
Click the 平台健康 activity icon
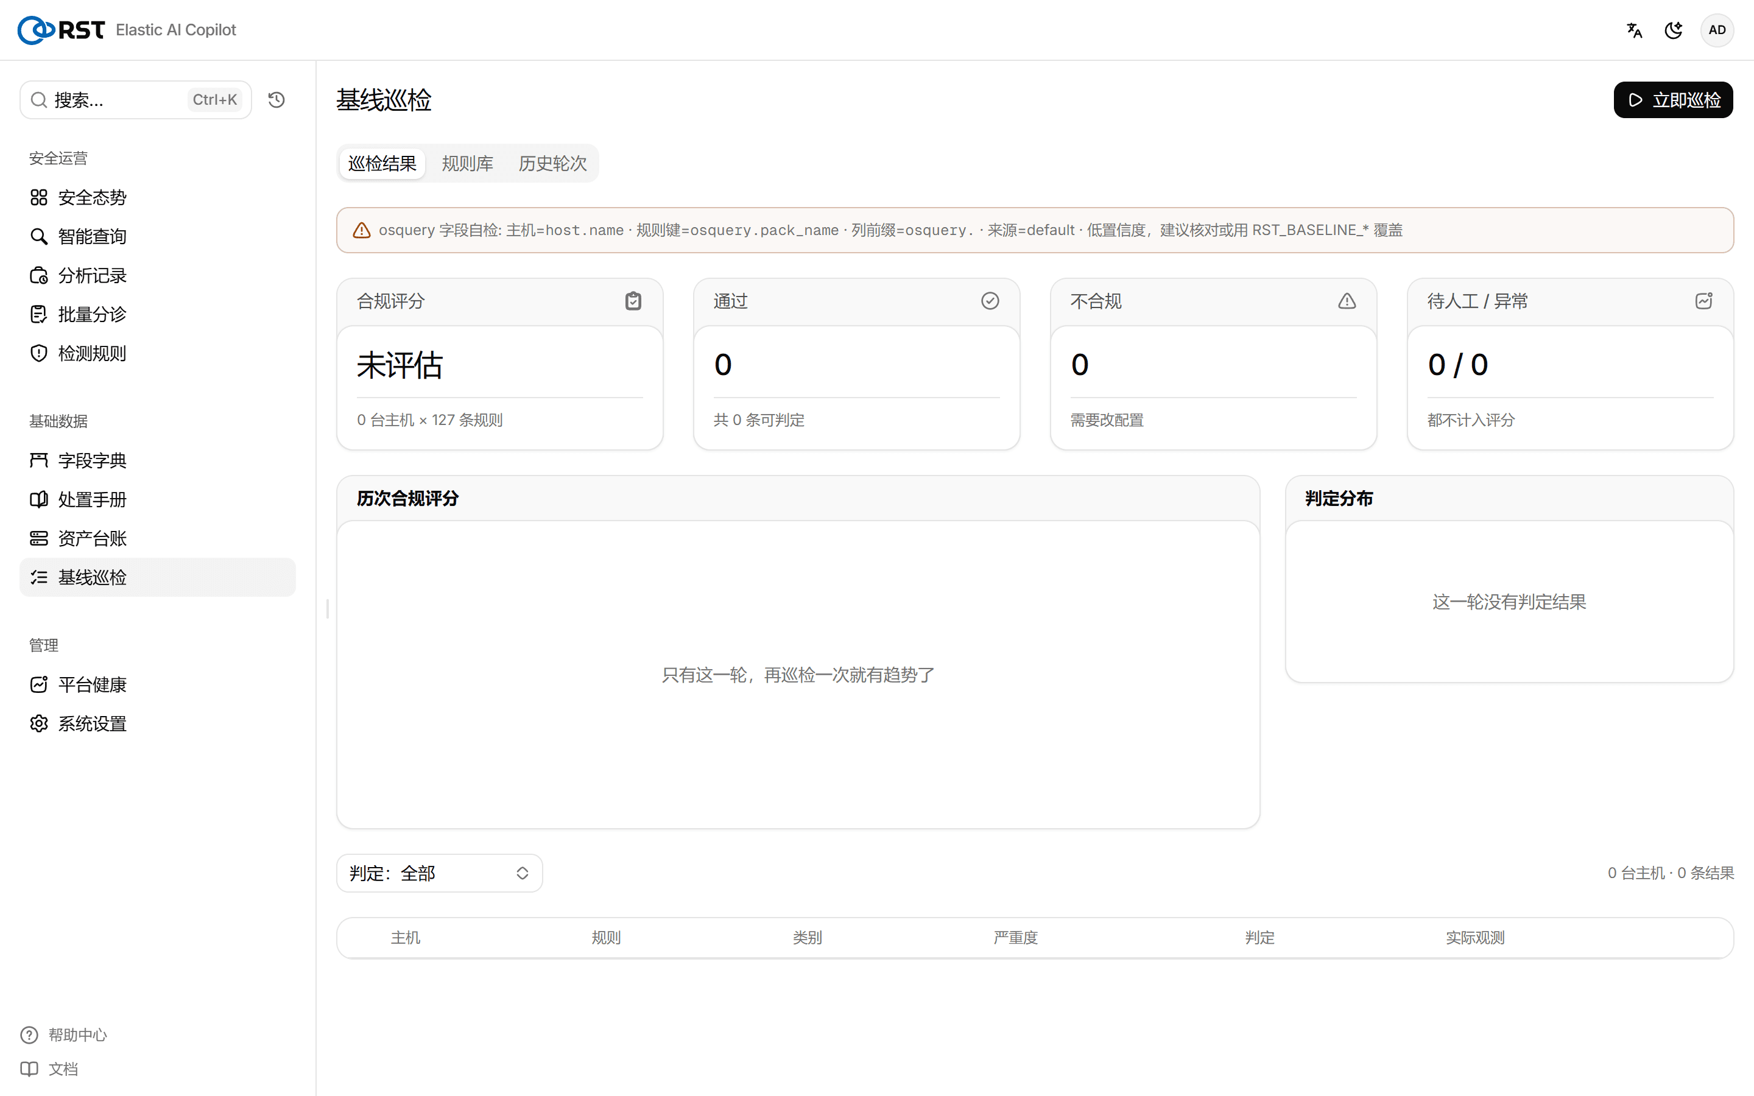[x=39, y=684]
